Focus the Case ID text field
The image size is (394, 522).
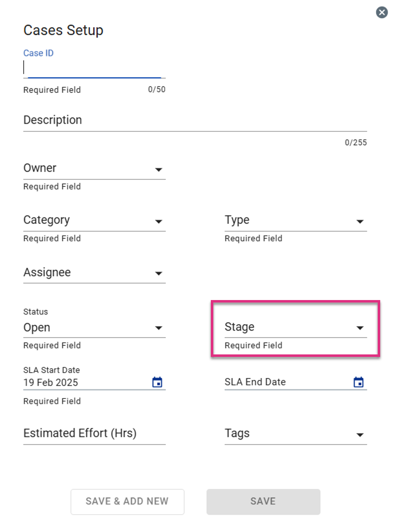[x=94, y=68]
